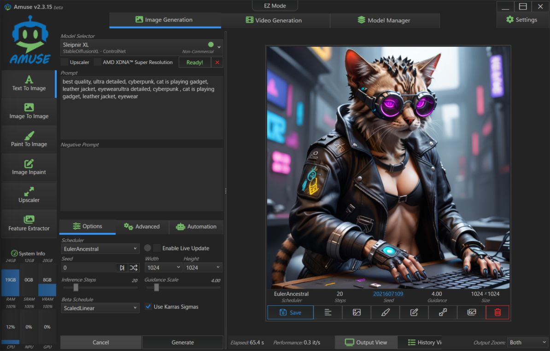Open the Image Inpaint mode

tap(29, 167)
